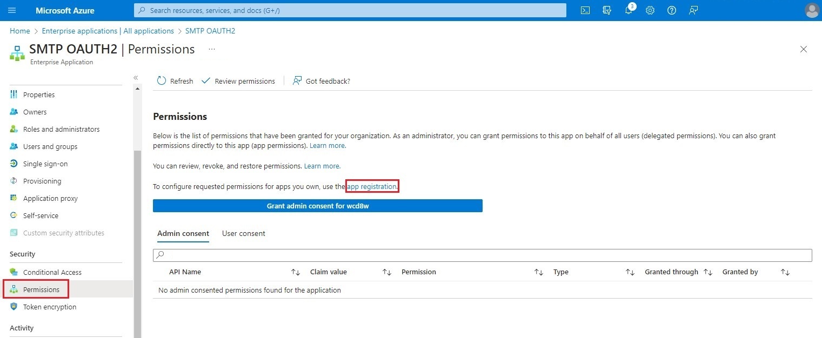Open the app registration link
This screenshot has height=338, width=822.
pos(371,186)
